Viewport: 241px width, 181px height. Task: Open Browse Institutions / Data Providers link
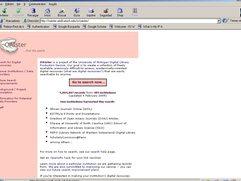coord(17,73)
